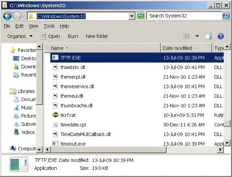The width and height of the screenshot is (232, 177).
Task: Select the themeservice.dll file icon
Action: click(55, 87)
